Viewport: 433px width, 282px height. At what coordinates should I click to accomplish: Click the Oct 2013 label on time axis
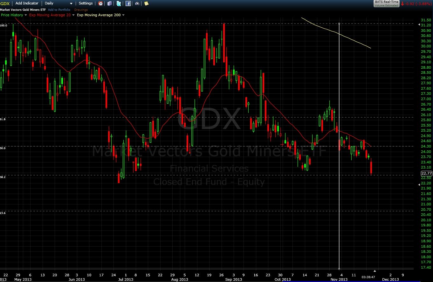(283, 279)
